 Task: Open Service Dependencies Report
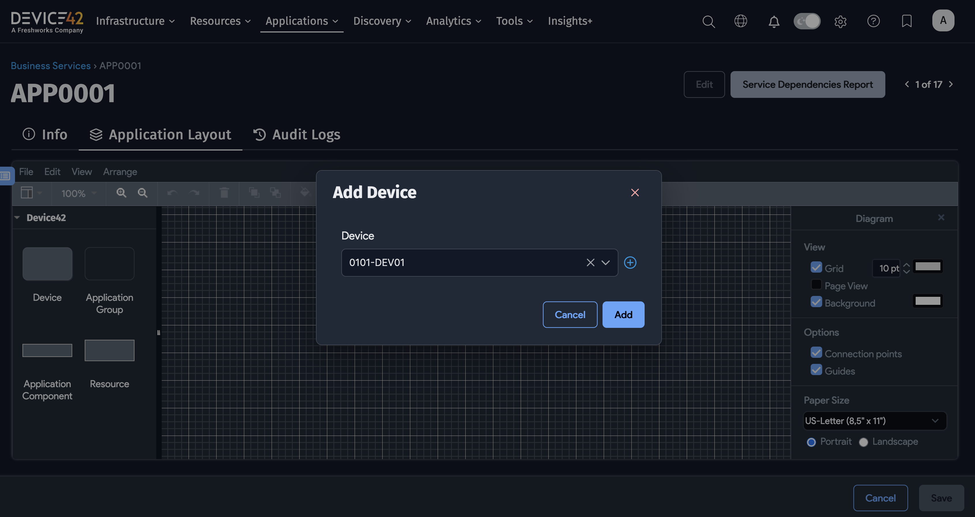coord(807,84)
